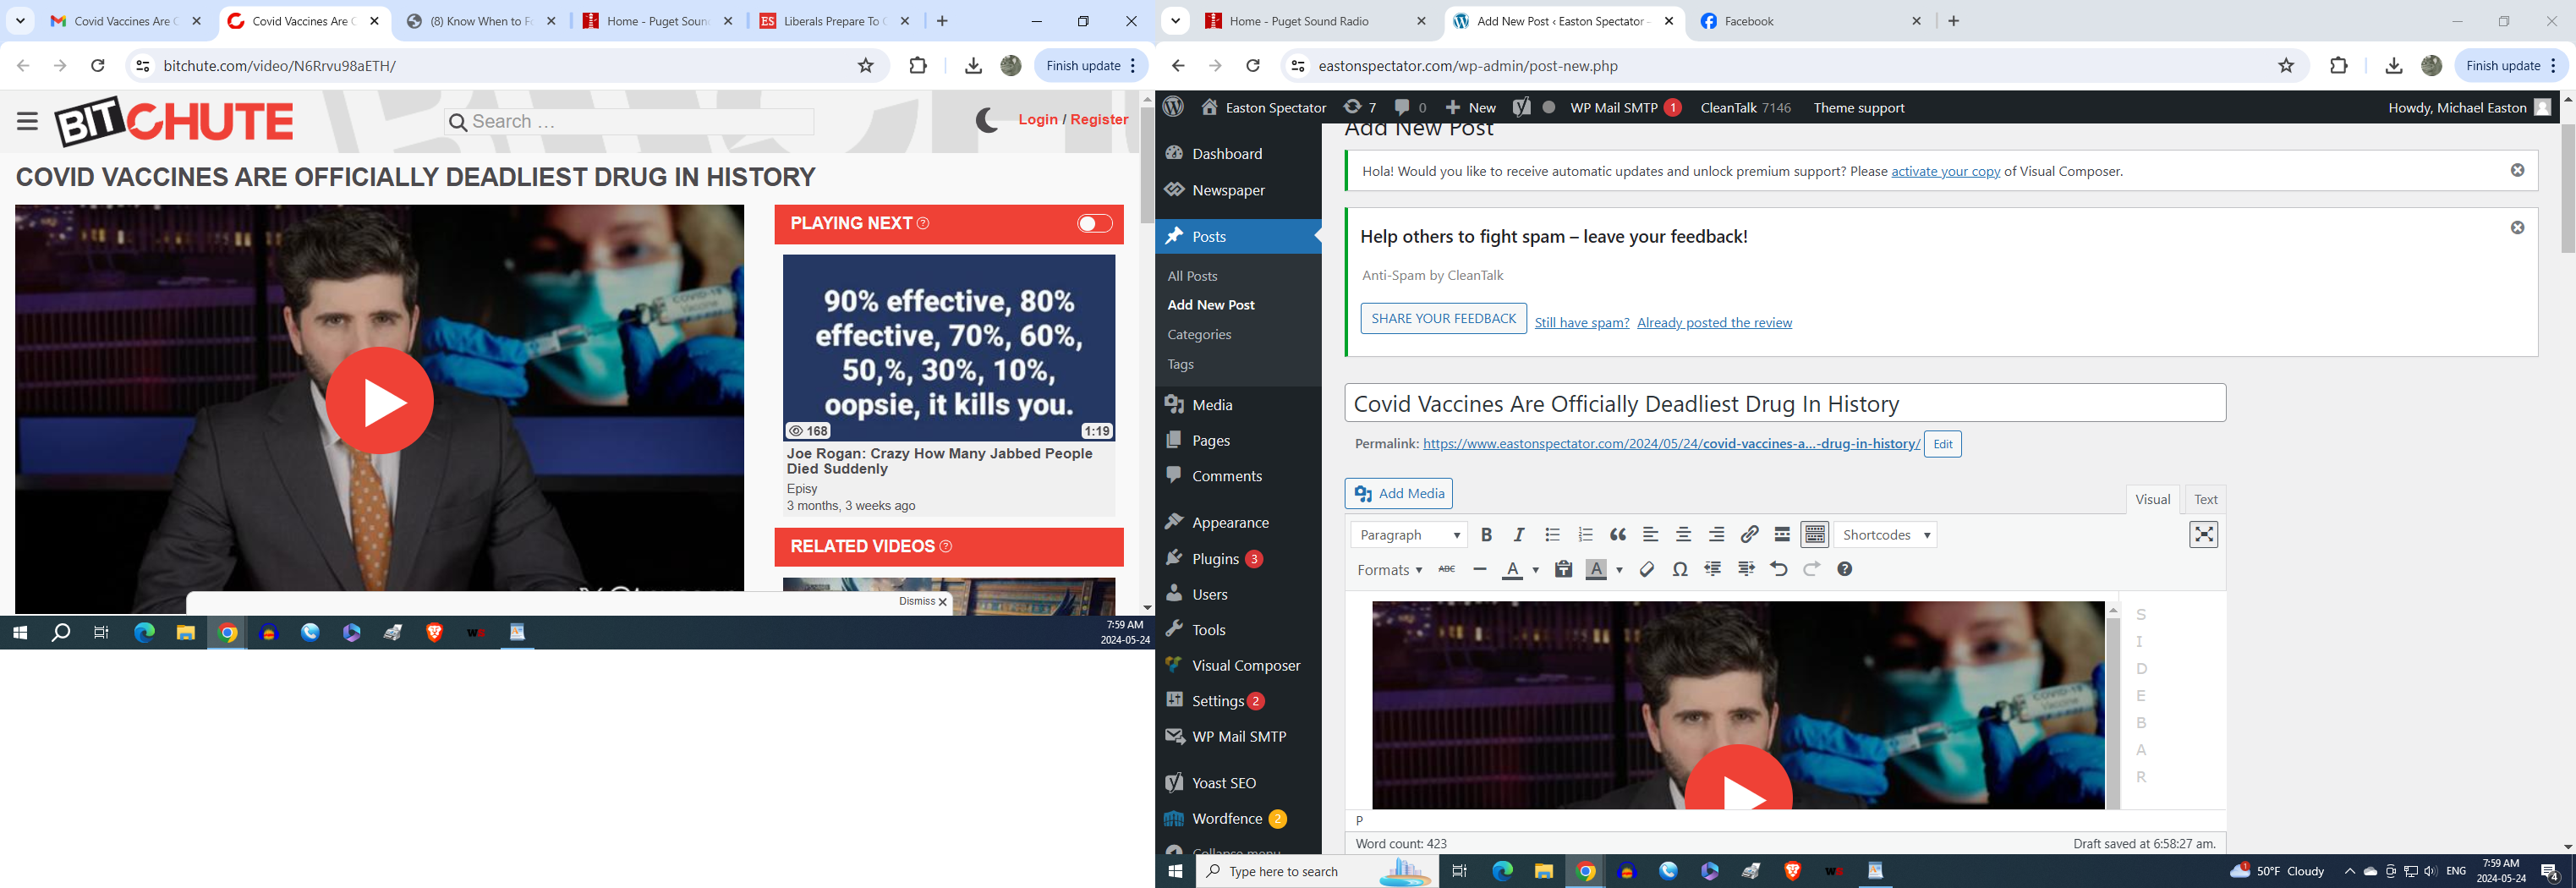Click the insert/edit link icon
The width and height of the screenshot is (2576, 888).
click(1749, 535)
